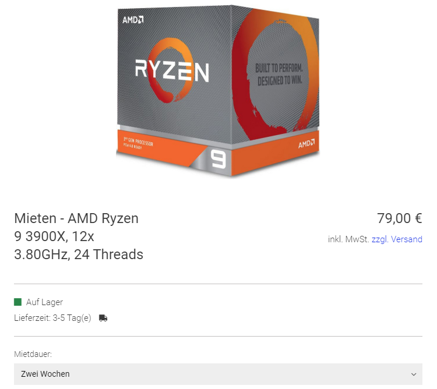The image size is (437, 389).
Task: Click the Ryzen 9 product box image
Action: (x=218, y=91)
